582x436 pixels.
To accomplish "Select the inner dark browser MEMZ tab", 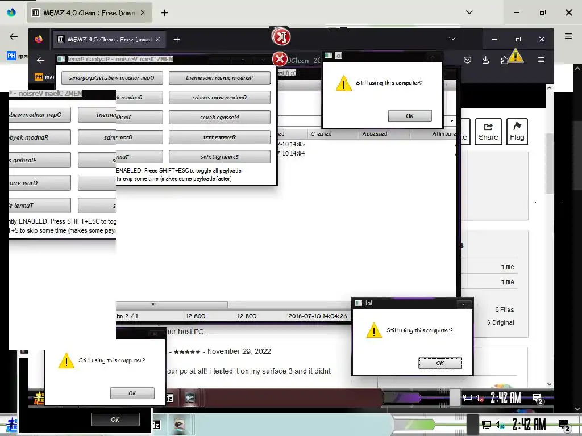I will [110, 39].
